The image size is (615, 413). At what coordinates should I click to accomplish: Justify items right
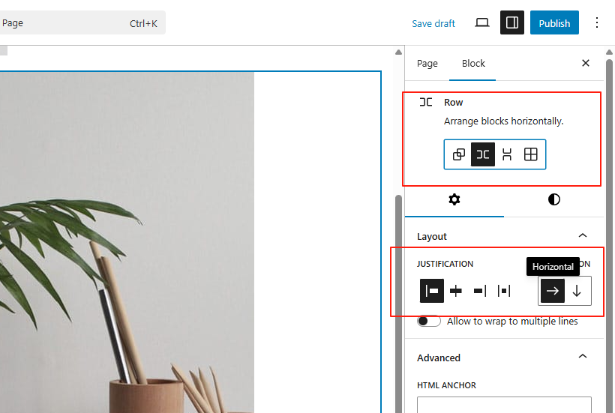(480, 291)
